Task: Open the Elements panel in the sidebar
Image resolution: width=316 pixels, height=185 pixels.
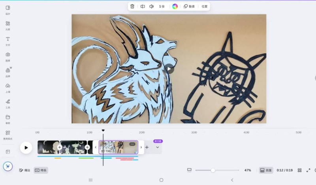Action: (x=8, y=26)
